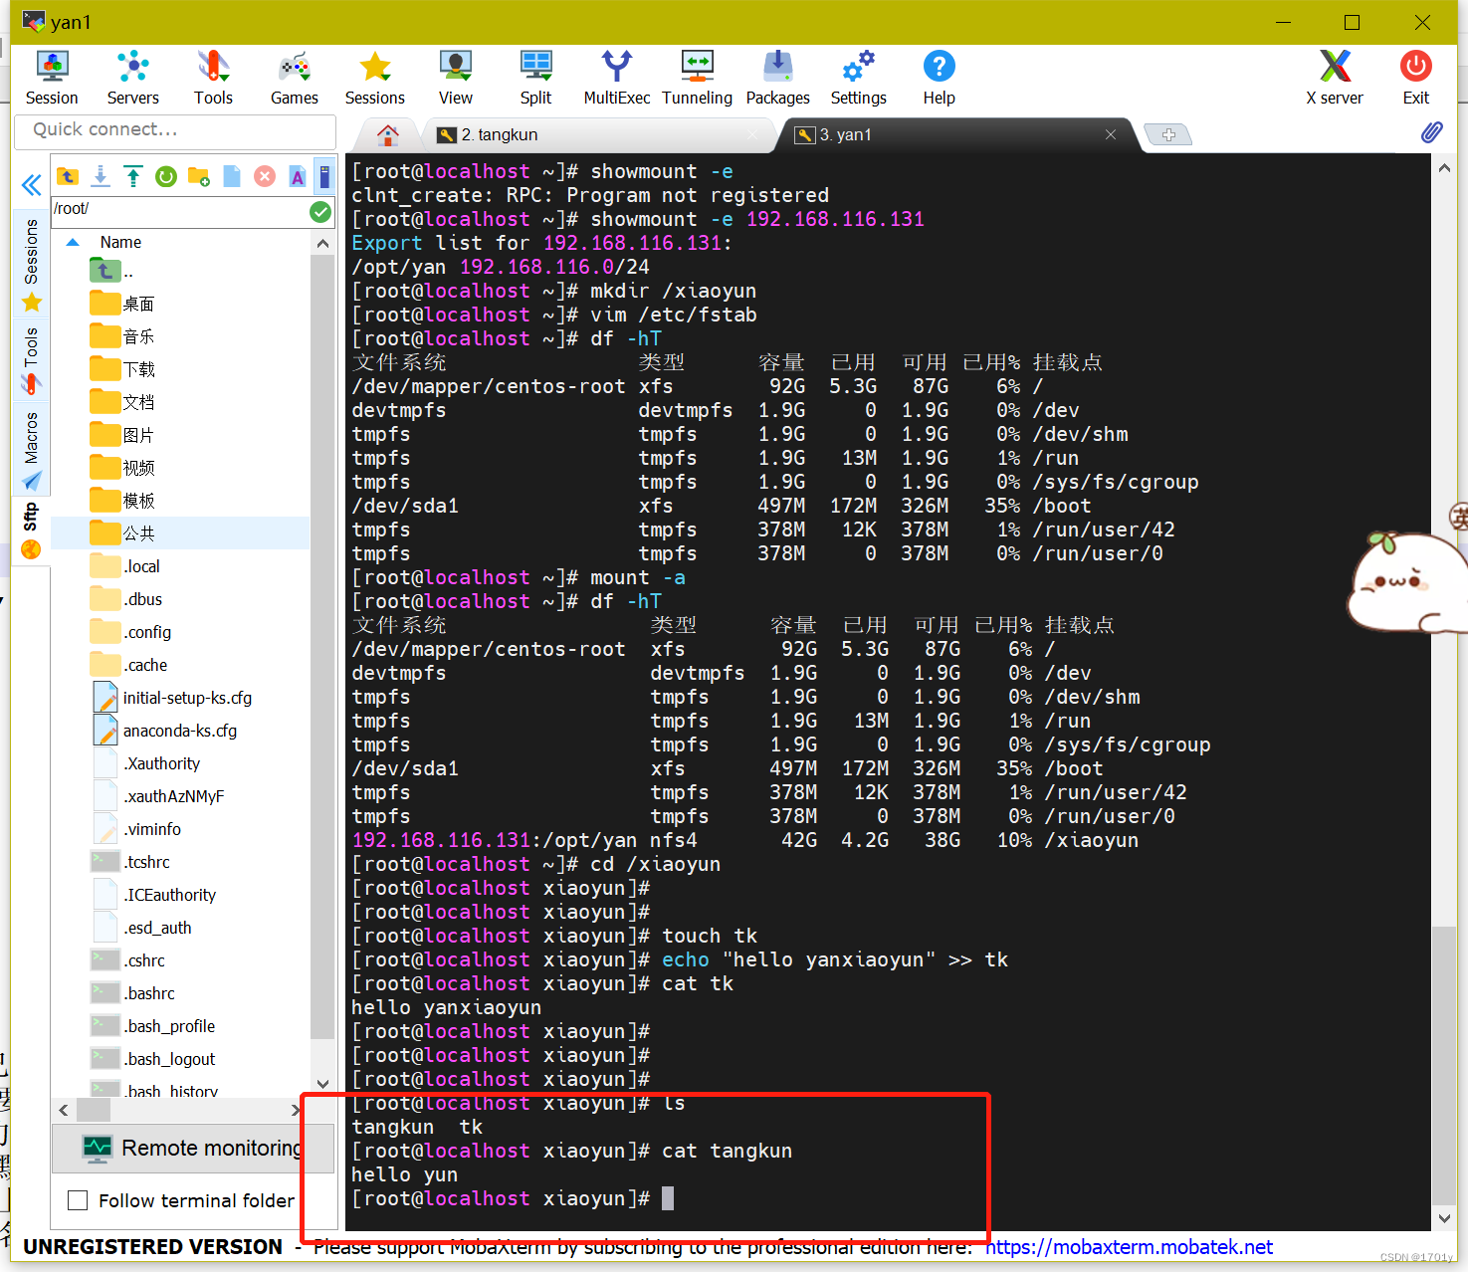Screen dimensions: 1468x1272
Task: Click the rename file 'A' icon
Action: coord(297,176)
